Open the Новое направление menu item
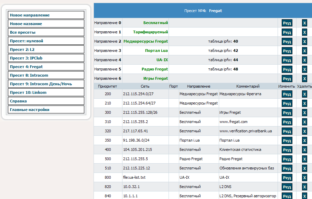312x199 pixels. [46, 15]
